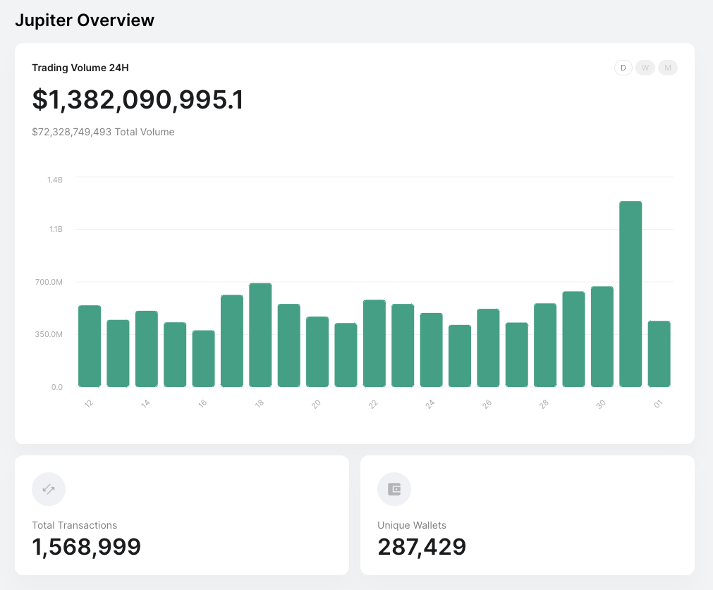Select the transactions arrows icon
The image size is (713, 590).
[x=48, y=488]
